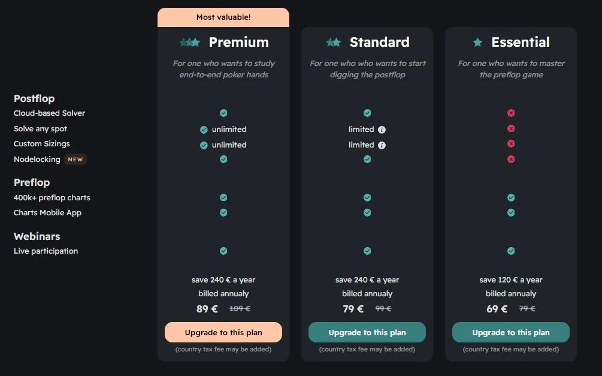Viewport: 602px width, 376px height.
Task: Upgrade to the Standard plan
Action: pos(367,332)
